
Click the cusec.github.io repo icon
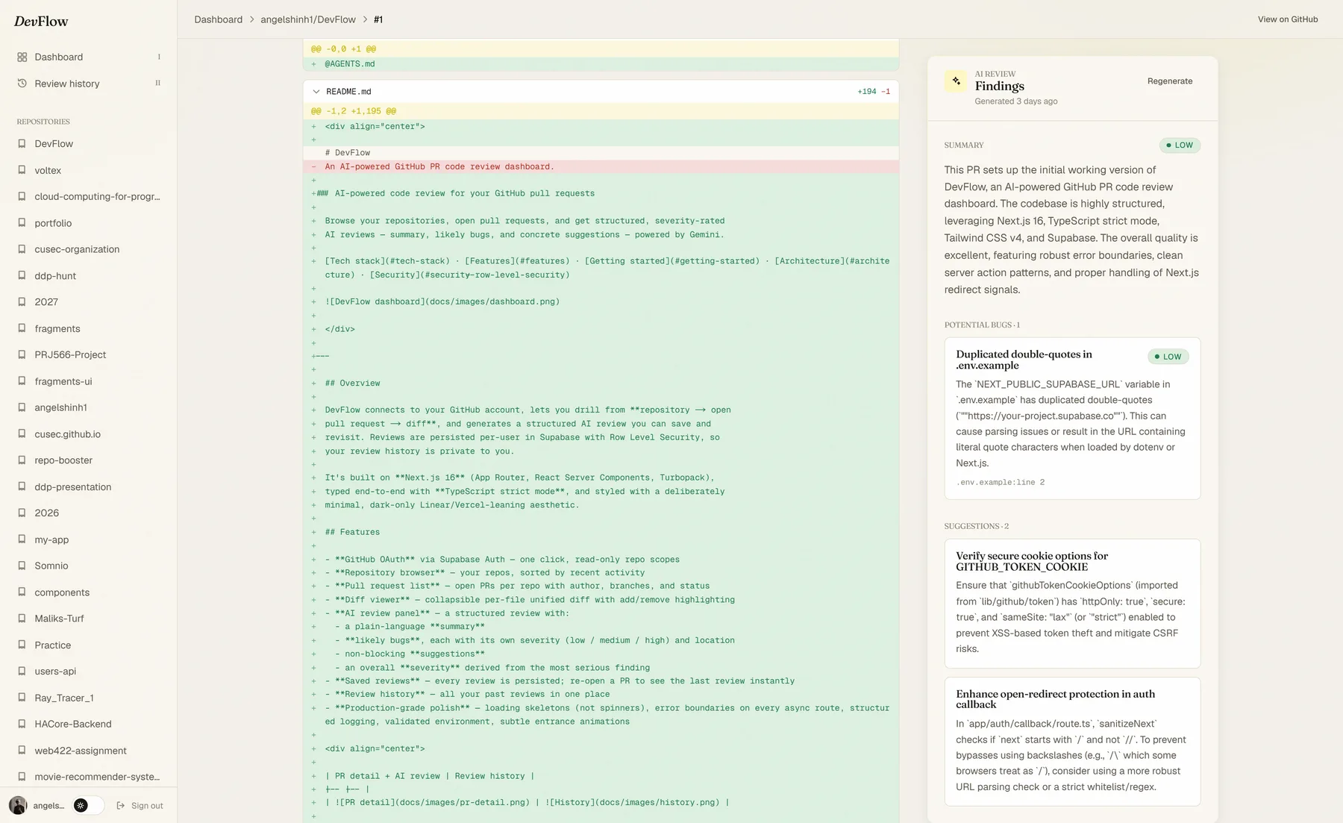point(22,434)
